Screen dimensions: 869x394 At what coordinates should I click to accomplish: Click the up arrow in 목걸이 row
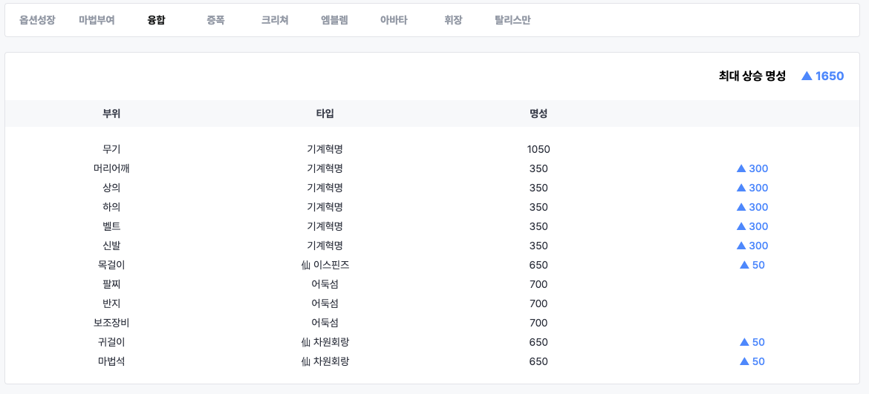tap(744, 265)
